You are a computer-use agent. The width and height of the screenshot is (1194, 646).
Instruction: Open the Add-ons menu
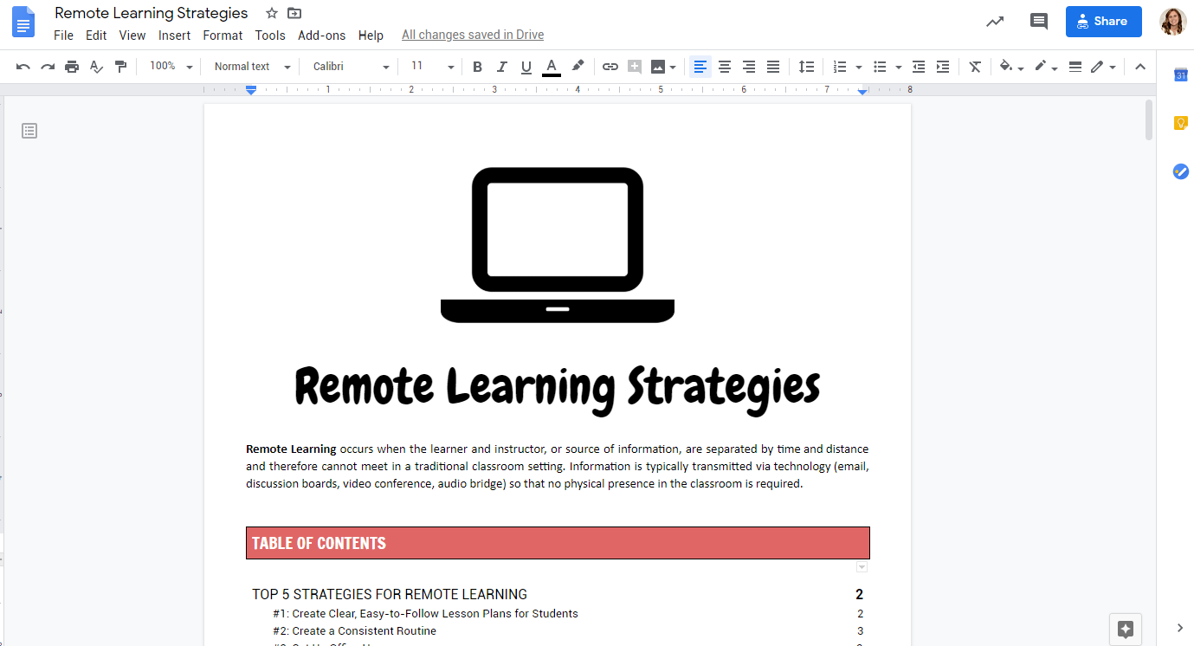click(321, 36)
